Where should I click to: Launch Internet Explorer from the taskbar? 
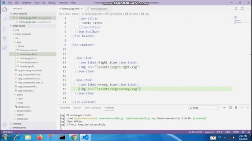[17, 137]
